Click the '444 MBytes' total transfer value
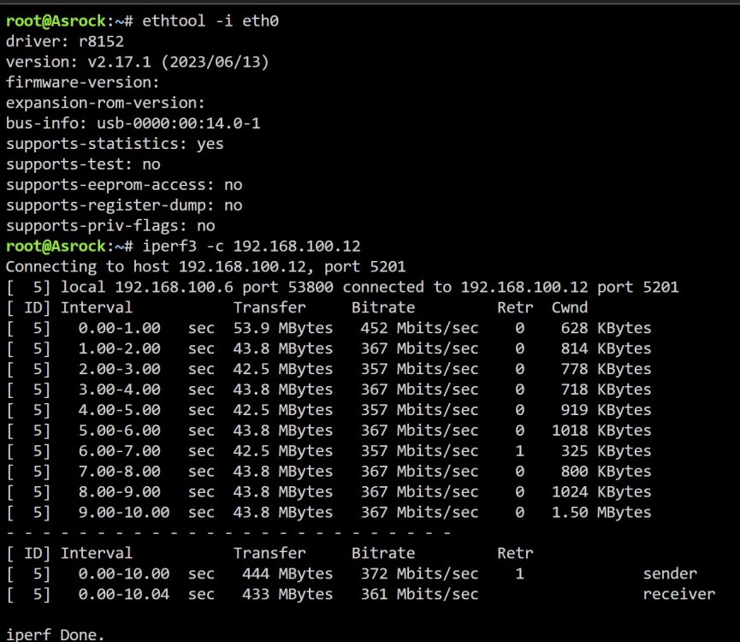 point(287,574)
